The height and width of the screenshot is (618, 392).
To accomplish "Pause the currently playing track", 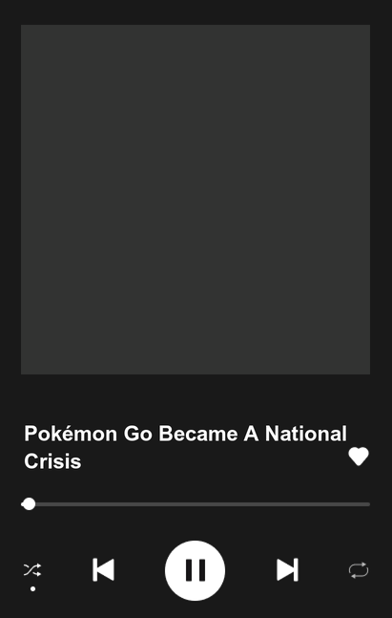I will [196, 570].
